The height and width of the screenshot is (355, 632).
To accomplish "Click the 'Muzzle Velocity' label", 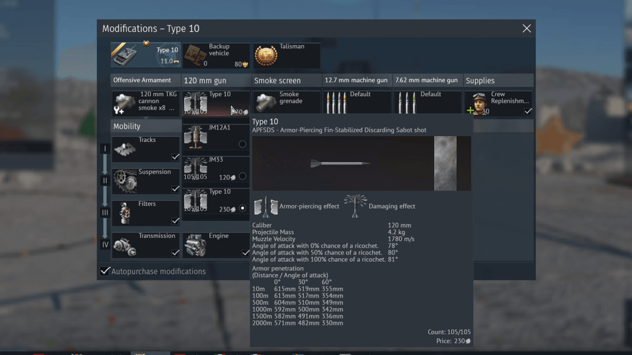I will [x=273, y=239].
